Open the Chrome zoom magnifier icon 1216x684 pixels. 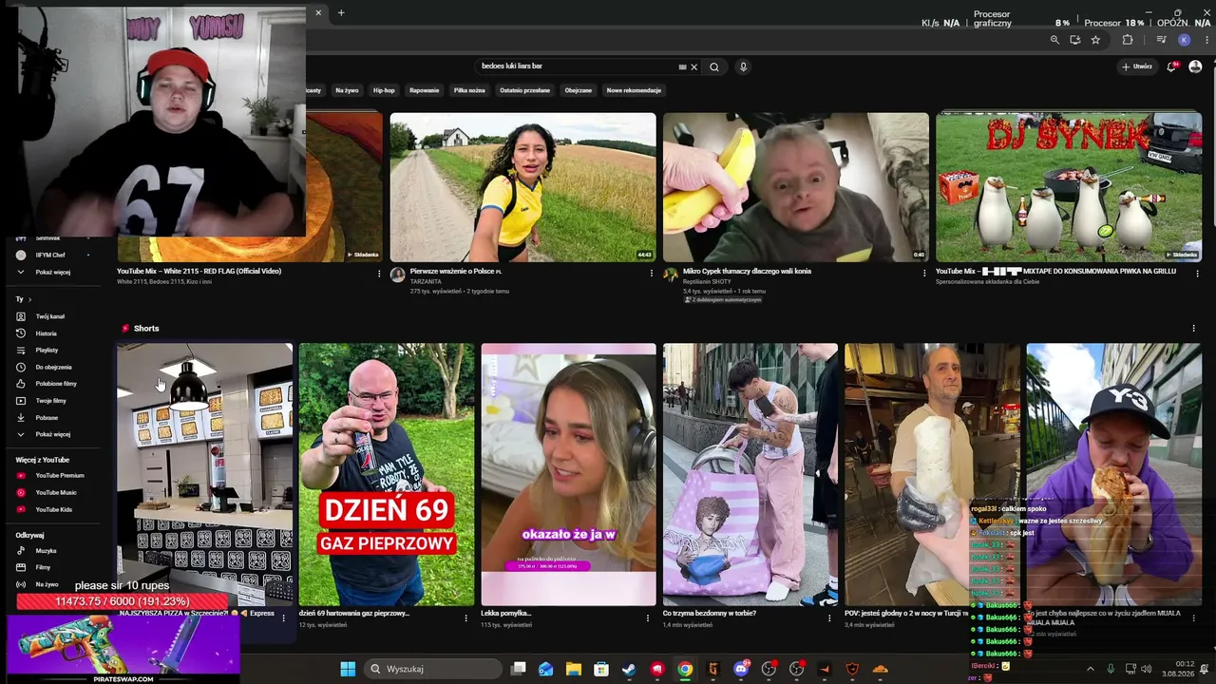[1054, 40]
